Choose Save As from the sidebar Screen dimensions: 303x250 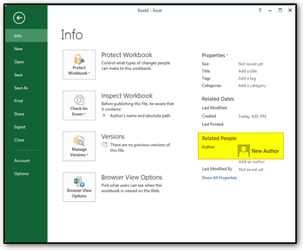click(x=26, y=88)
